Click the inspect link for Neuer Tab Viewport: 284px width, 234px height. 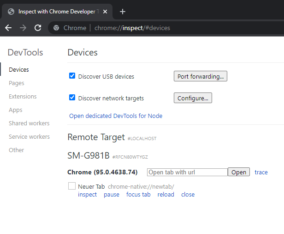coord(87,195)
